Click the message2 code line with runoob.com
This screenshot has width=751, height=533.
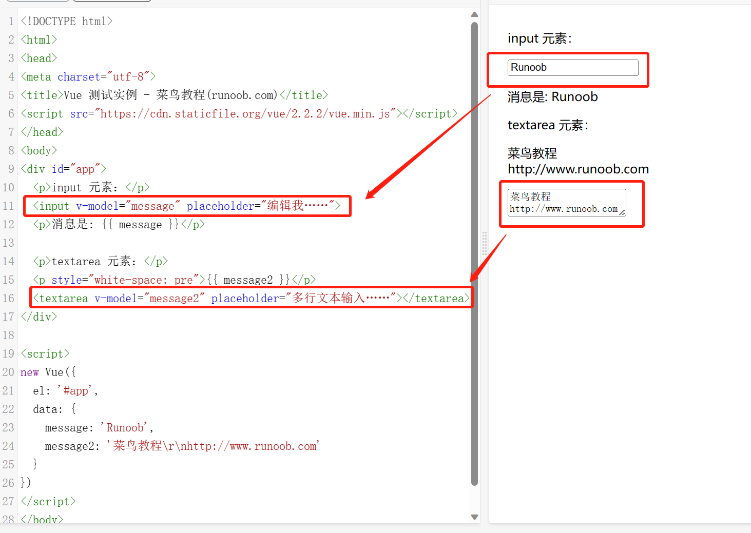(183, 446)
